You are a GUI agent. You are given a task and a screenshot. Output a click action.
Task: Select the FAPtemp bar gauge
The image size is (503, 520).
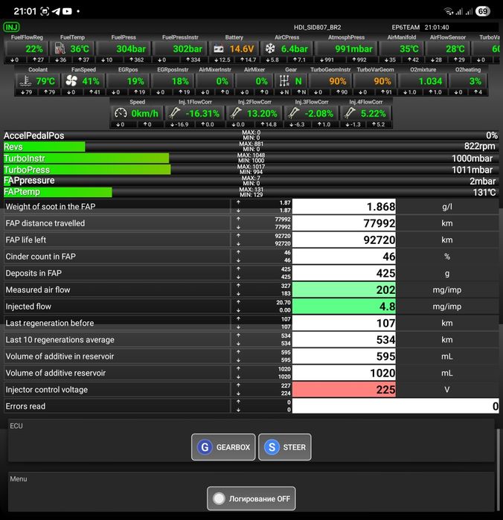pyautogui.click(x=251, y=192)
